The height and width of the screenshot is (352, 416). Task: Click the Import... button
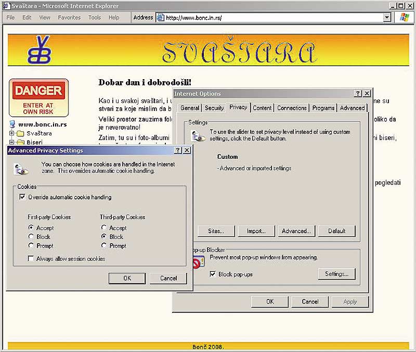tap(256, 231)
